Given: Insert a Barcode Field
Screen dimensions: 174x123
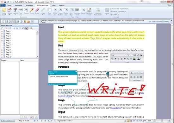Looking at the screenshot, I should point(77,11).
